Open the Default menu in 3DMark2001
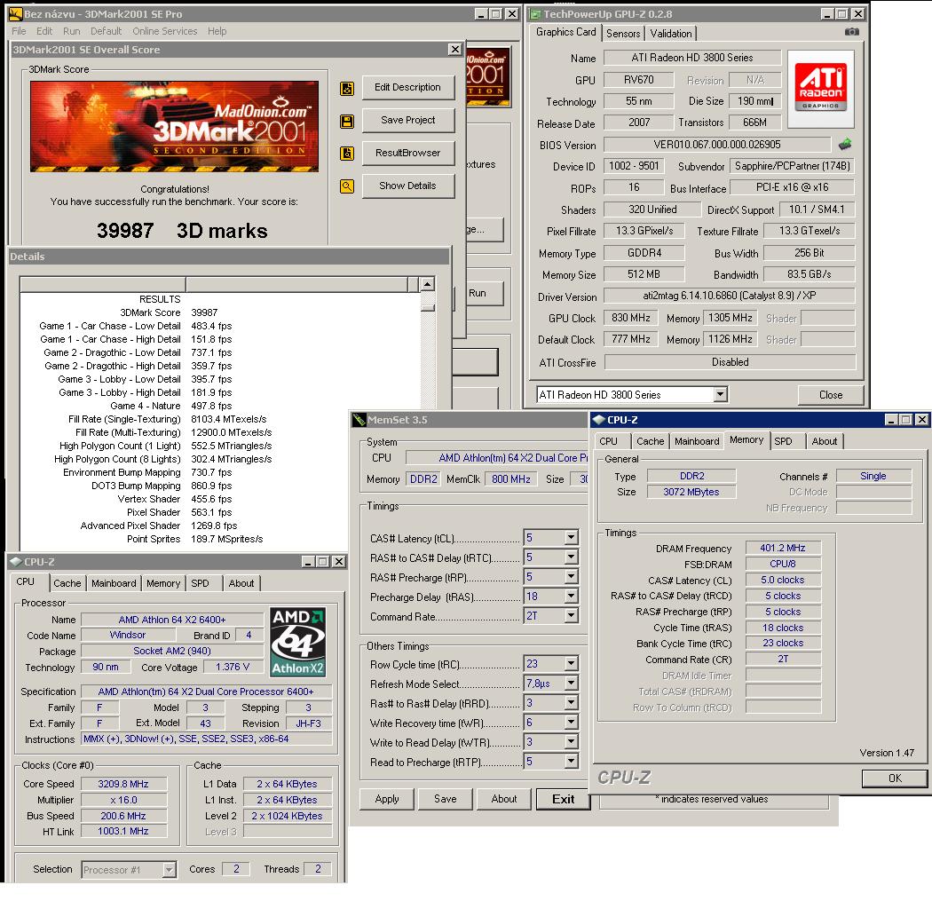 (x=106, y=31)
